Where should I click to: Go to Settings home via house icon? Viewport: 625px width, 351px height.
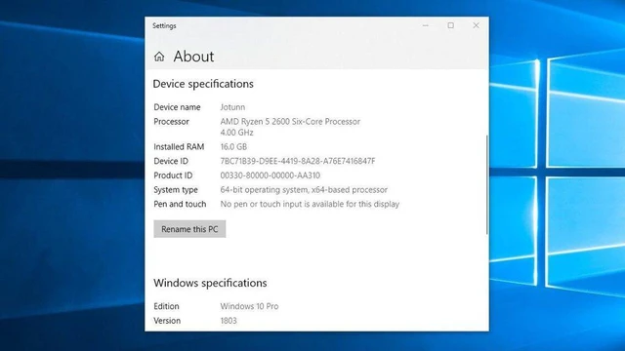[x=159, y=57]
